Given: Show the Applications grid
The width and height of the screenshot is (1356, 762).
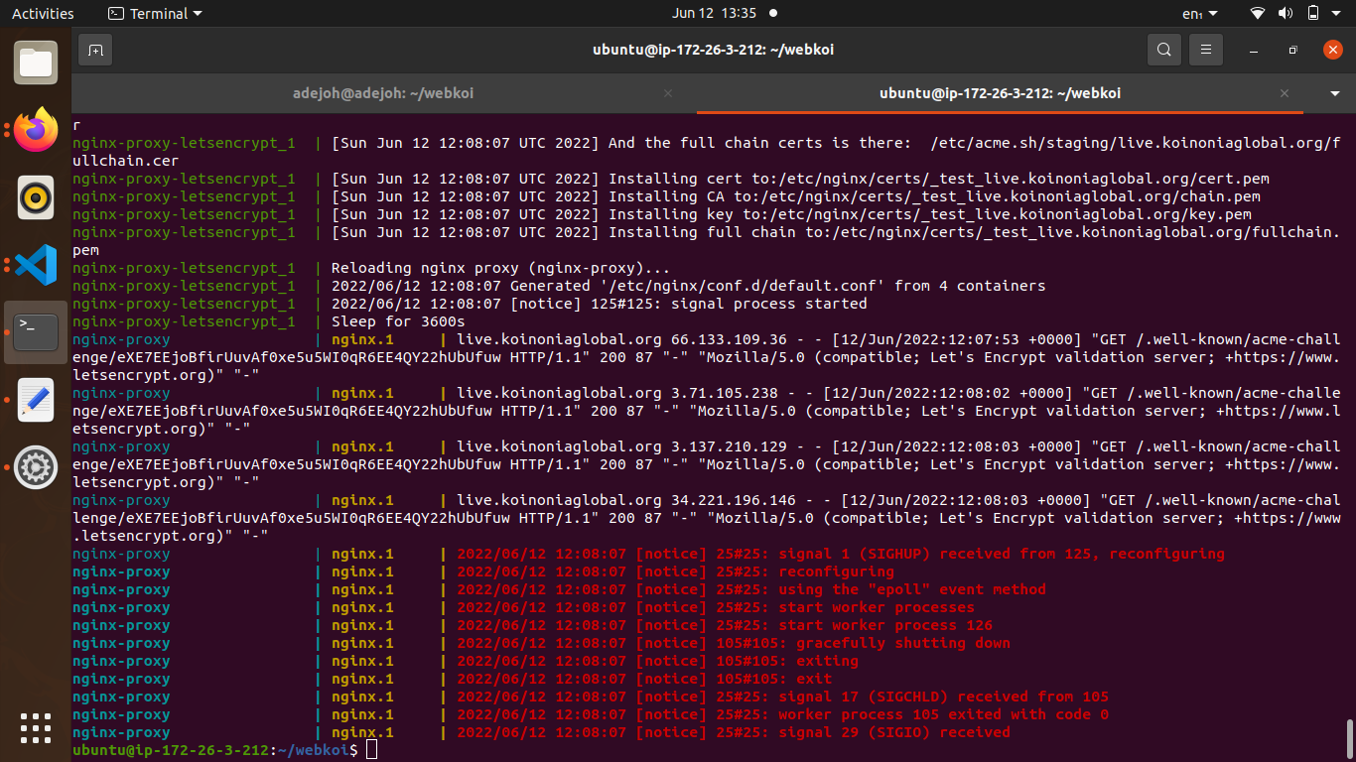Looking at the screenshot, I should point(36,728).
